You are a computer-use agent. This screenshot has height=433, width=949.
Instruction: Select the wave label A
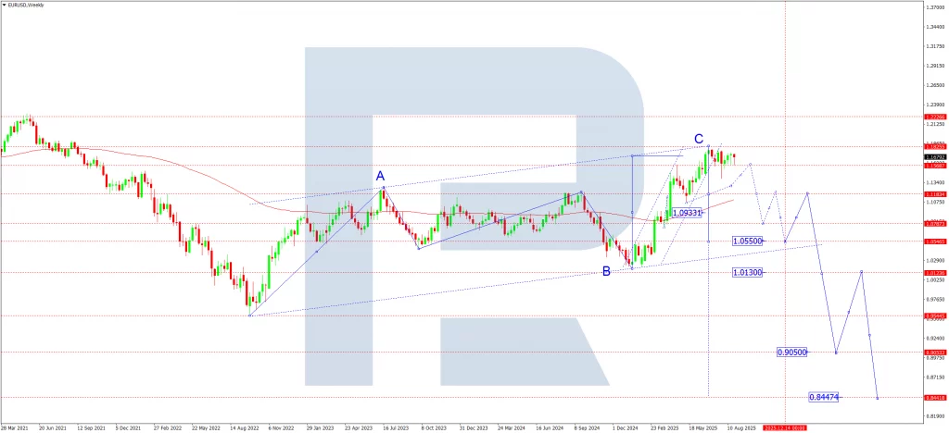tap(380, 175)
